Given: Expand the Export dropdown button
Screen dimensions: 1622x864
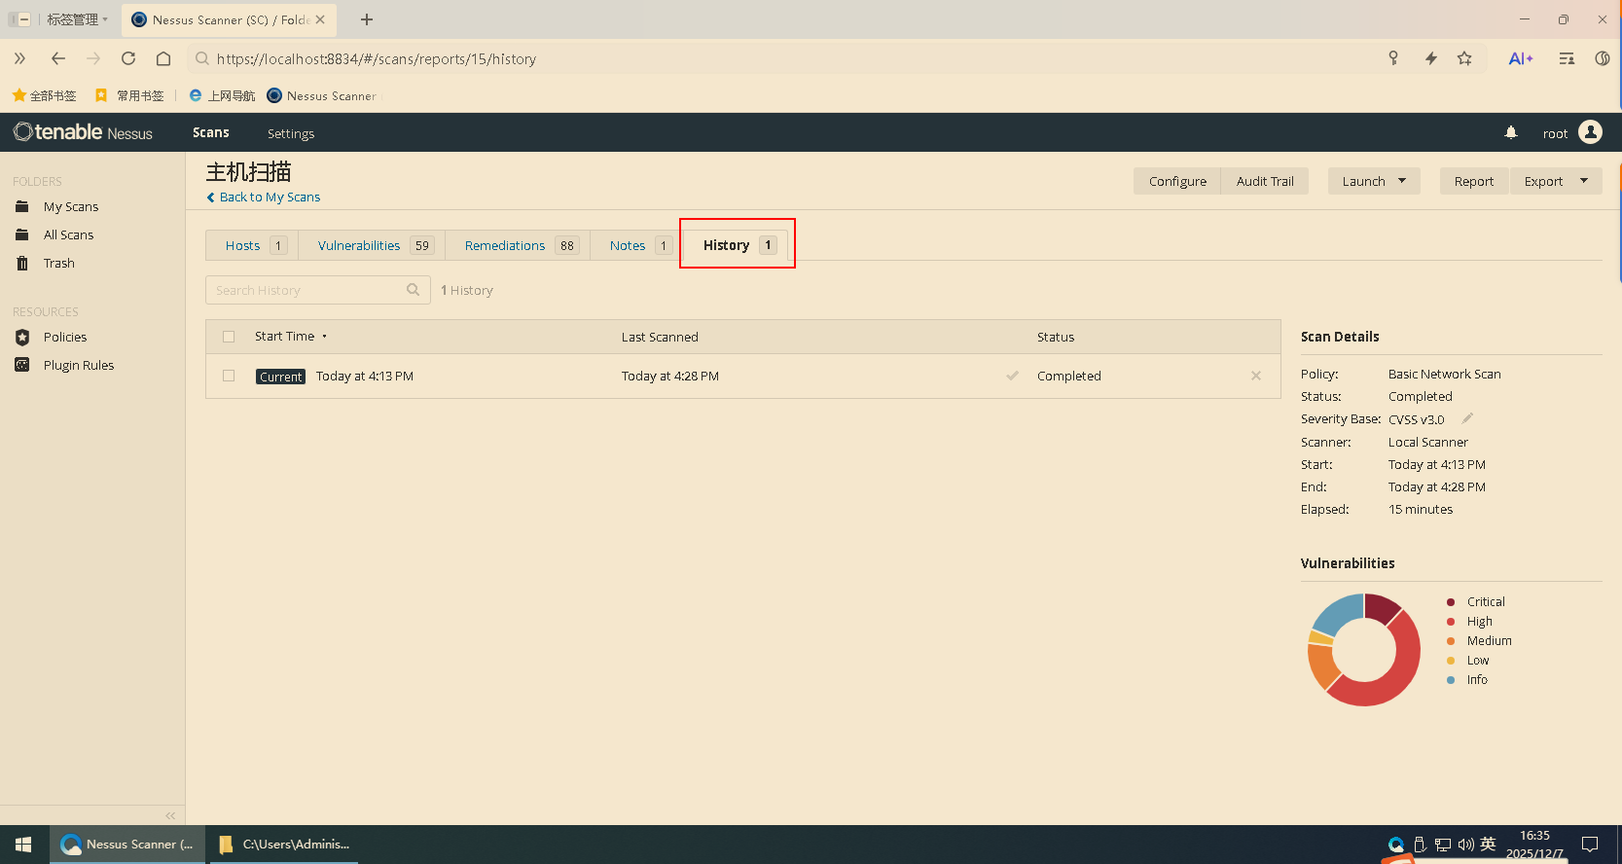Looking at the screenshot, I should tap(1555, 181).
